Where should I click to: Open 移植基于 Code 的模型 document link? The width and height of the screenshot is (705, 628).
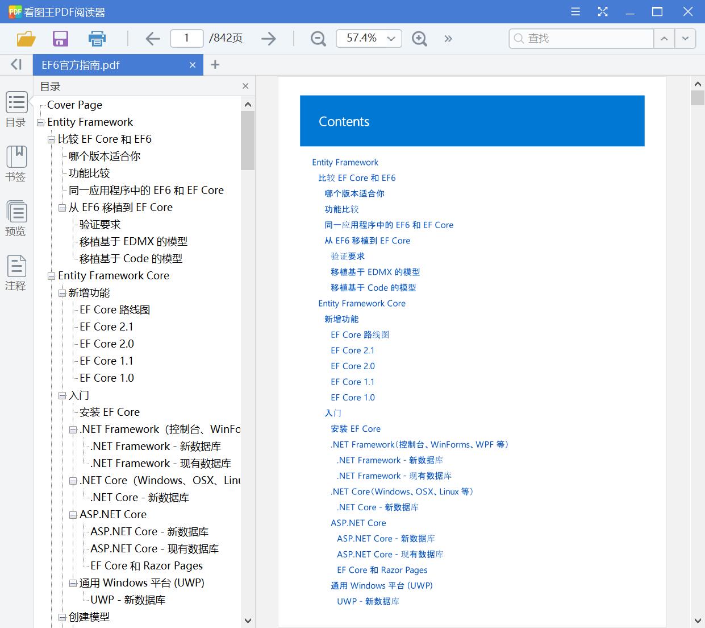click(x=373, y=287)
